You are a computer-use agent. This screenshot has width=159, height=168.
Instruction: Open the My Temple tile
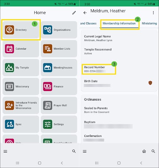tap(21, 67)
